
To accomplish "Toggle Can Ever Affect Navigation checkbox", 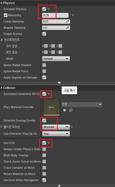I will (x=44, y=180).
